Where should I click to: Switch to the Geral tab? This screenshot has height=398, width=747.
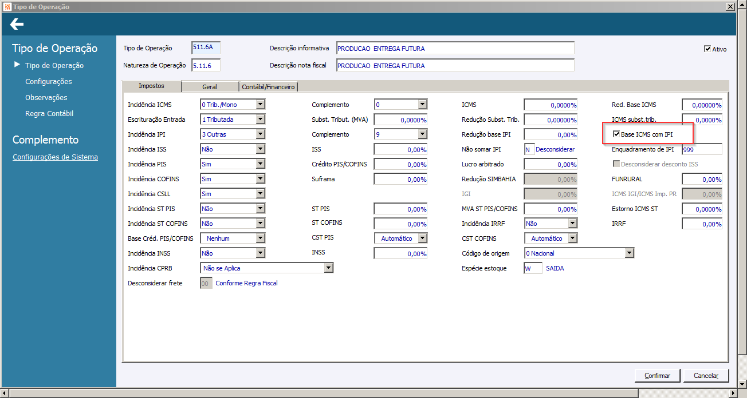(209, 87)
